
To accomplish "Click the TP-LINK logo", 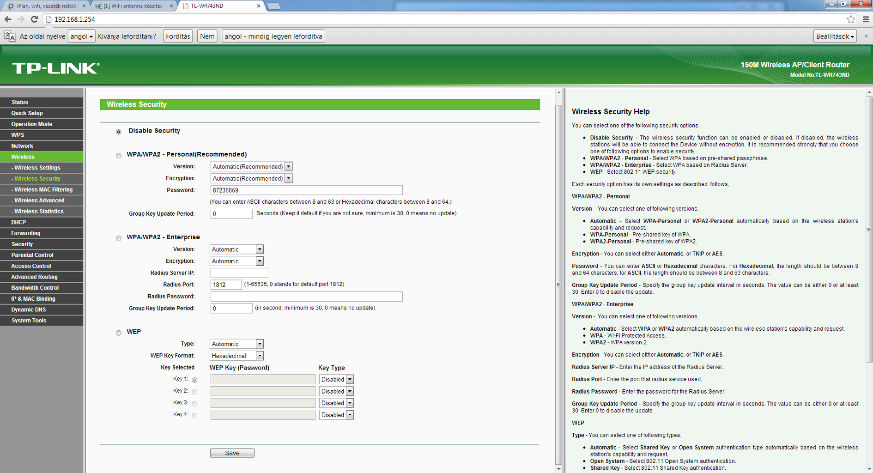I will pos(56,68).
